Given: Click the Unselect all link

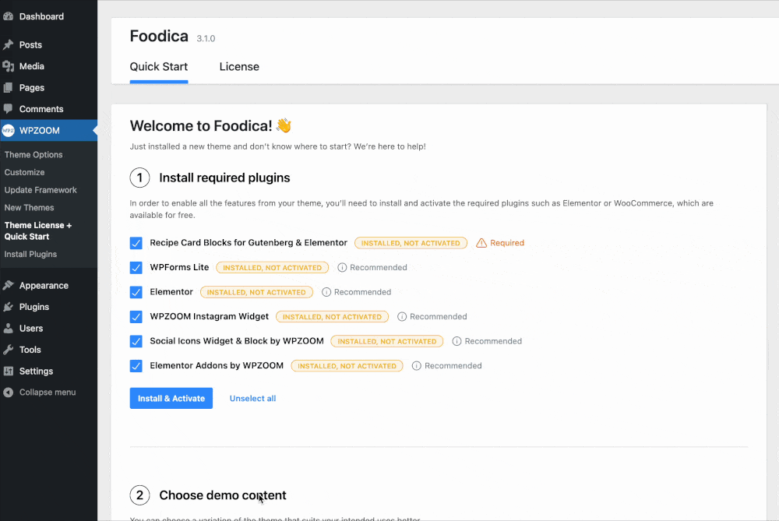Looking at the screenshot, I should (253, 398).
